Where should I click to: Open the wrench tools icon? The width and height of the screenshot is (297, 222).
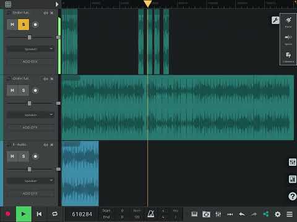coord(275,20)
